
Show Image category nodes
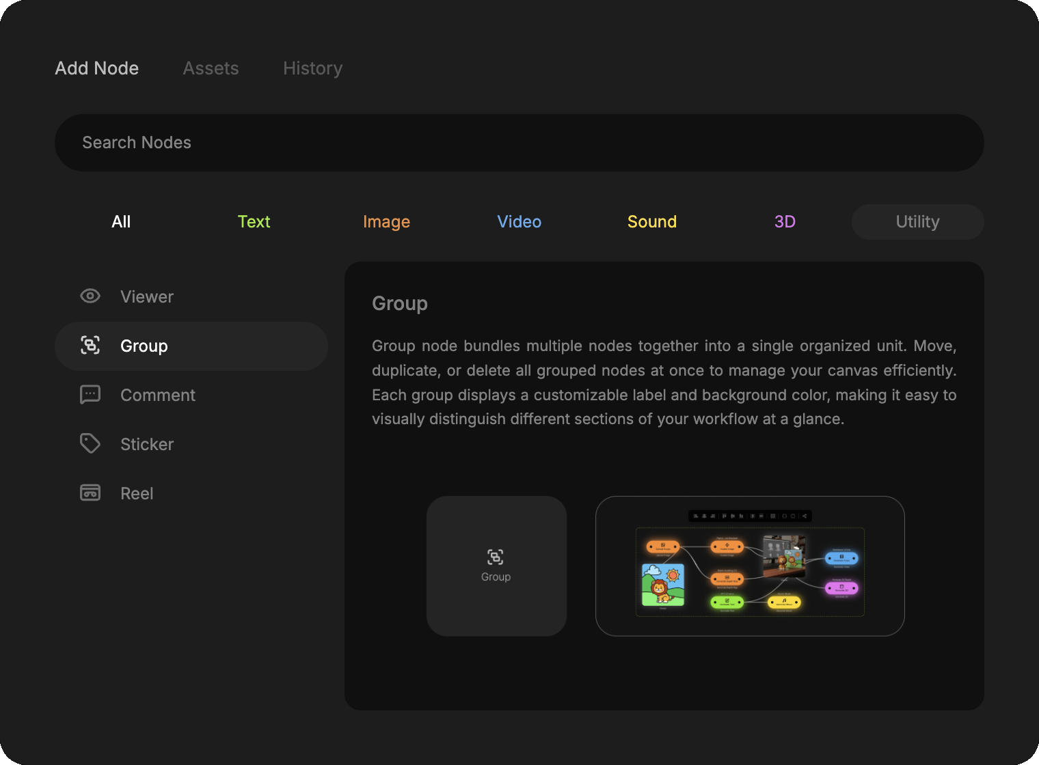[386, 222]
